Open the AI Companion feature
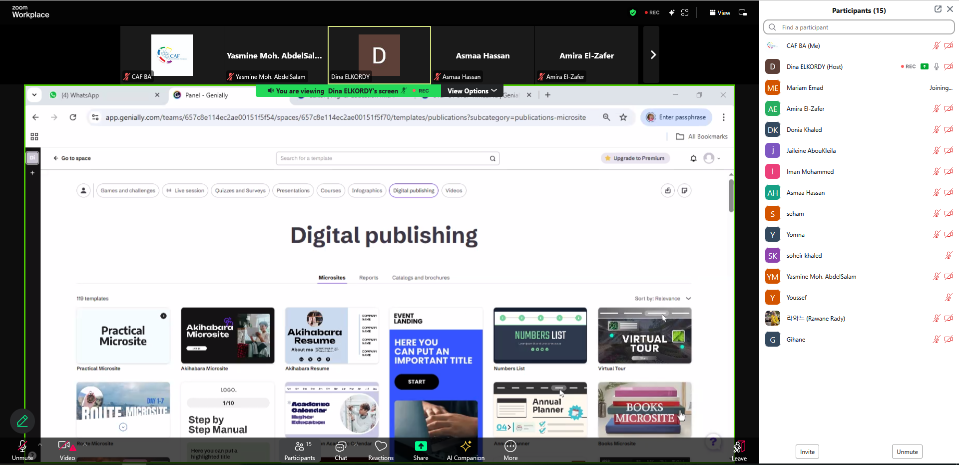The height and width of the screenshot is (465, 959). coord(466,450)
